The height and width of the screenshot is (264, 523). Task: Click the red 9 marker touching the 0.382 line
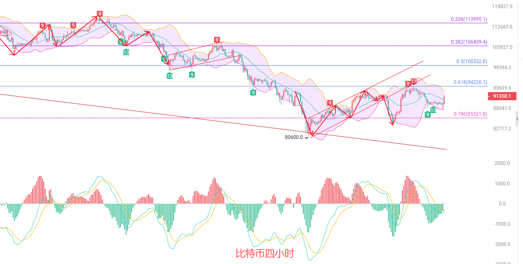click(x=217, y=40)
